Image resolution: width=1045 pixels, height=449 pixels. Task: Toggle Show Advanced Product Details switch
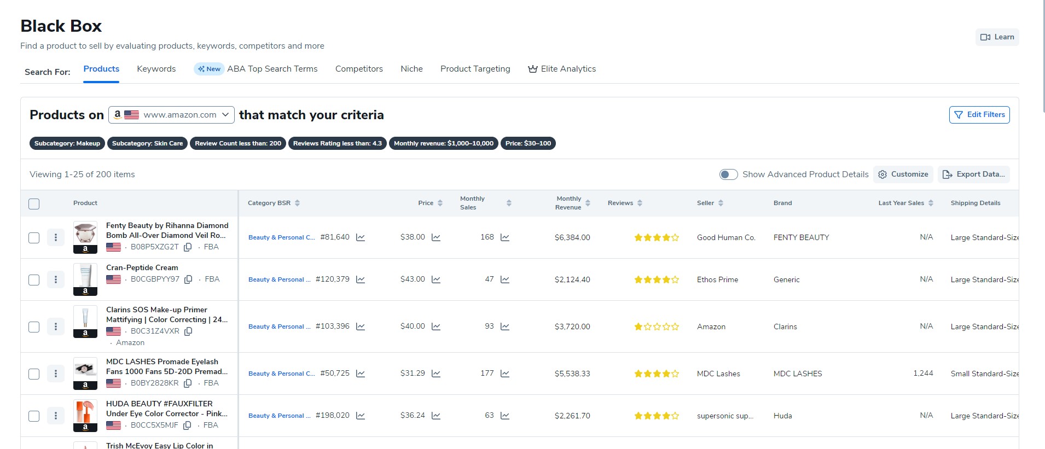[728, 174]
